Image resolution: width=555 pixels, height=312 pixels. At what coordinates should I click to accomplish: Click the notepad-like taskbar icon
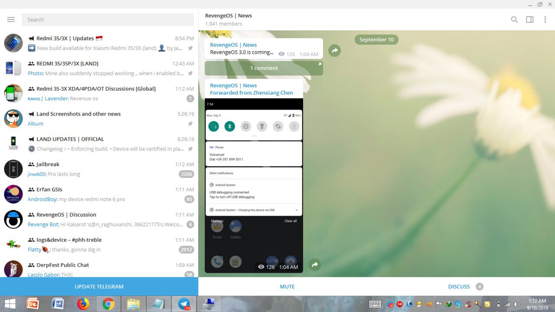(x=159, y=304)
